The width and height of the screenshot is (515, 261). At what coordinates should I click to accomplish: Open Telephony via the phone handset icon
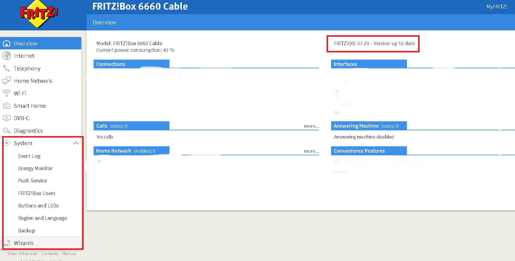coord(7,68)
